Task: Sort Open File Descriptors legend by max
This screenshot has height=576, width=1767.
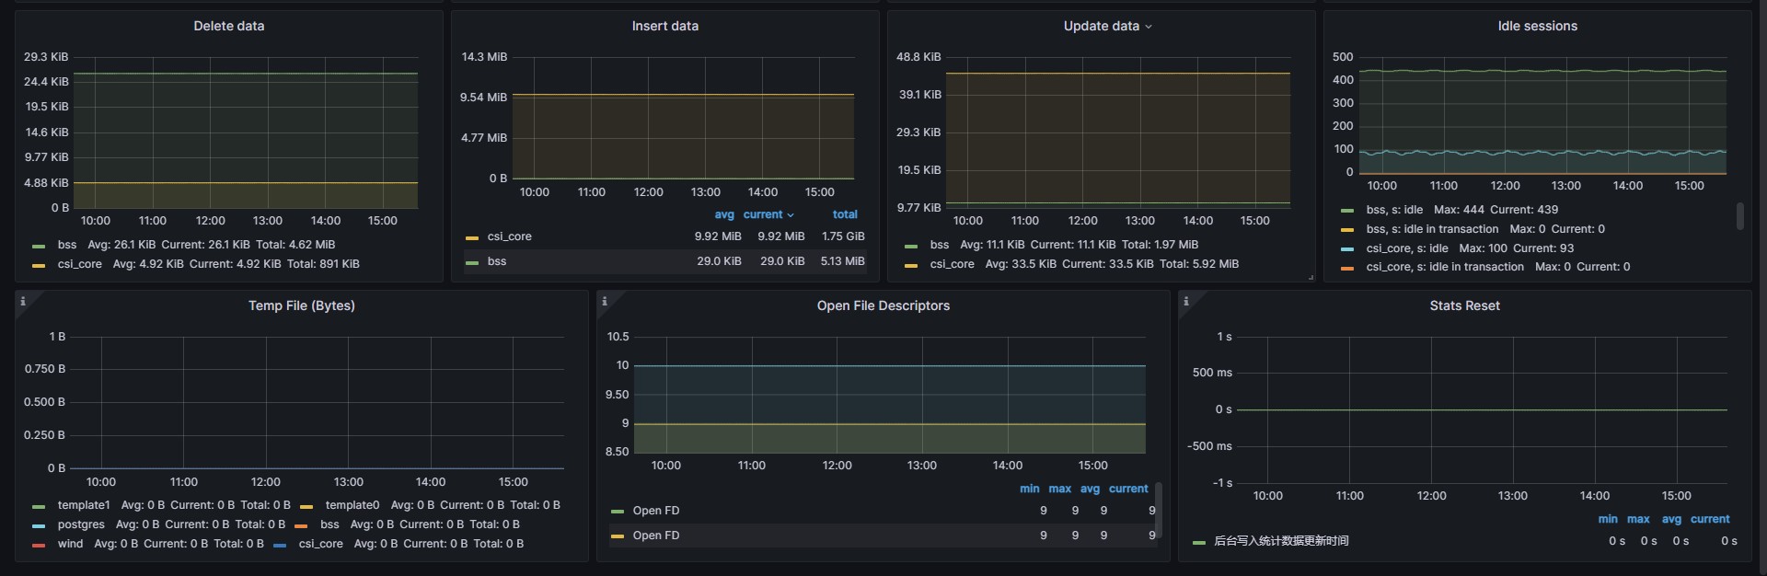Action: [x=1059, y=489]
